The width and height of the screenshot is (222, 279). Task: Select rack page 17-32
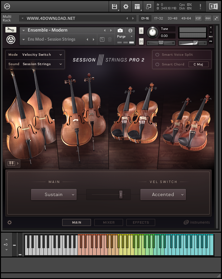click(x=158, y=18)
